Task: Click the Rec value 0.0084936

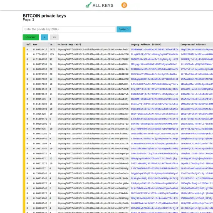Action: [x=40, y=129]
